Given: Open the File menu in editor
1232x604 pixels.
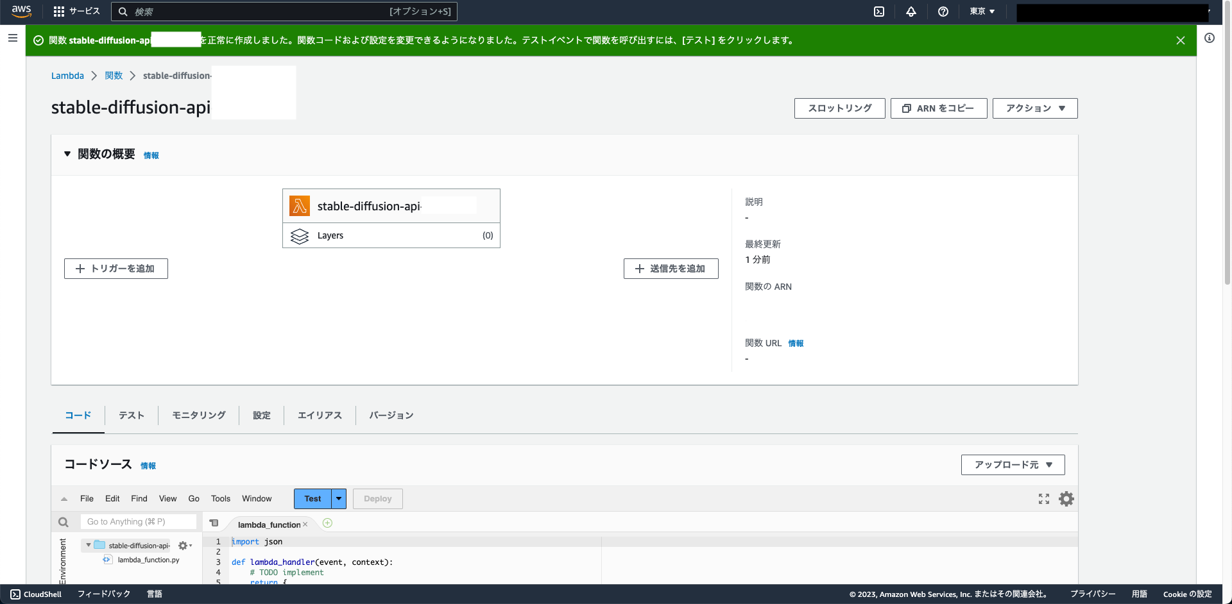Looking at the screenshot, I should (x=87, y=499).
